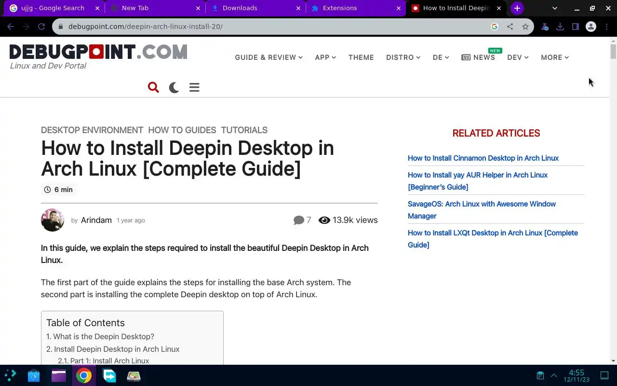Click author name Arindam

[96, 220]
